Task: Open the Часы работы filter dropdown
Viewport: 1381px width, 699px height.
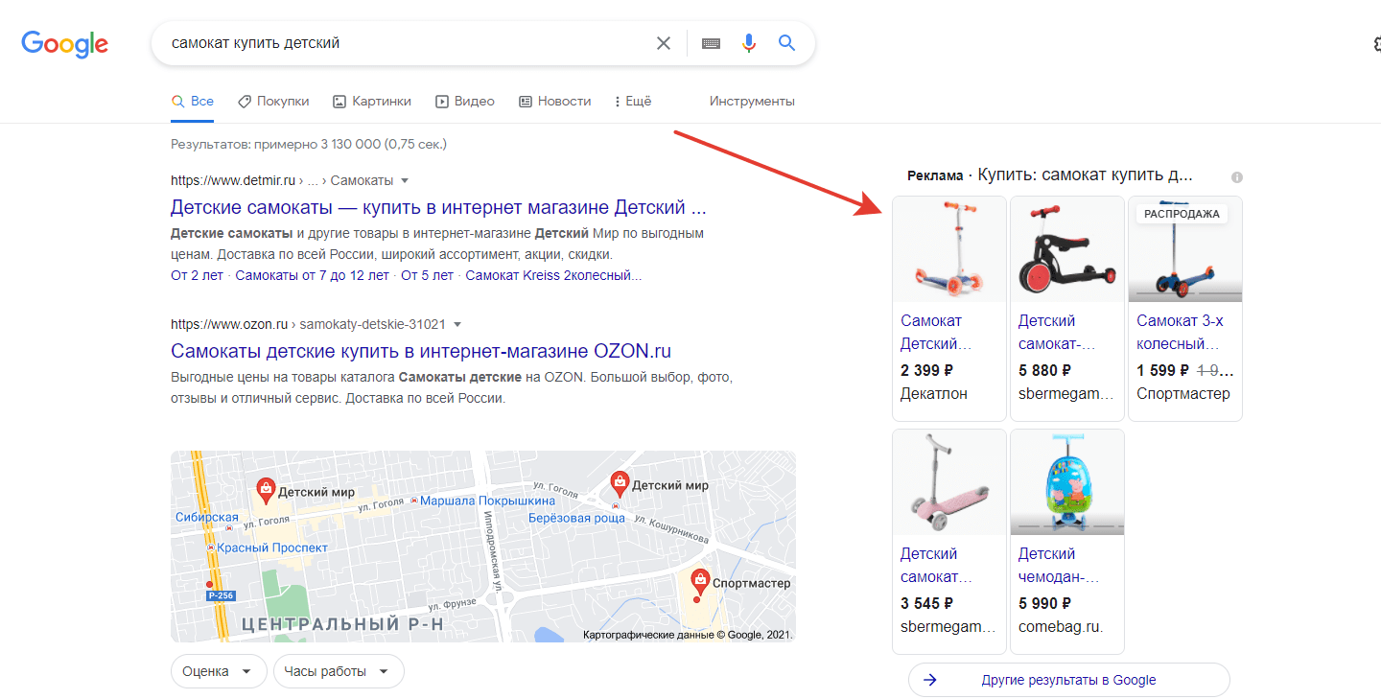Action: [339, 671]
